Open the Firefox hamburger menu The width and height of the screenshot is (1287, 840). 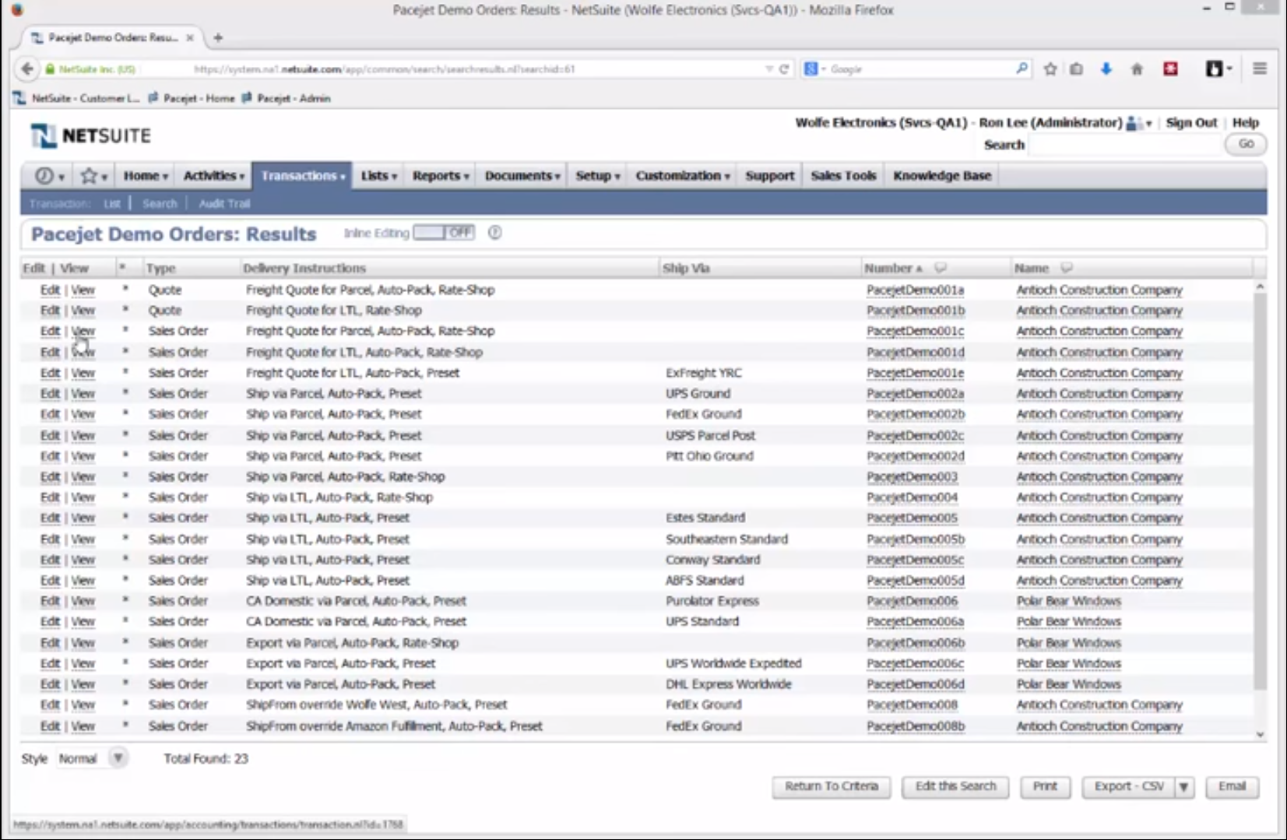tap(1260, 69)
